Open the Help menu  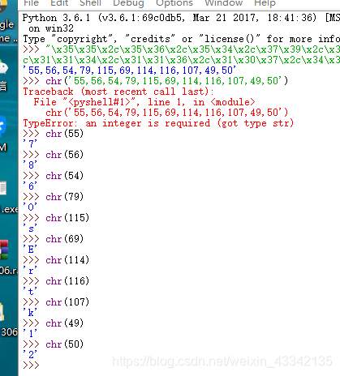265,3
